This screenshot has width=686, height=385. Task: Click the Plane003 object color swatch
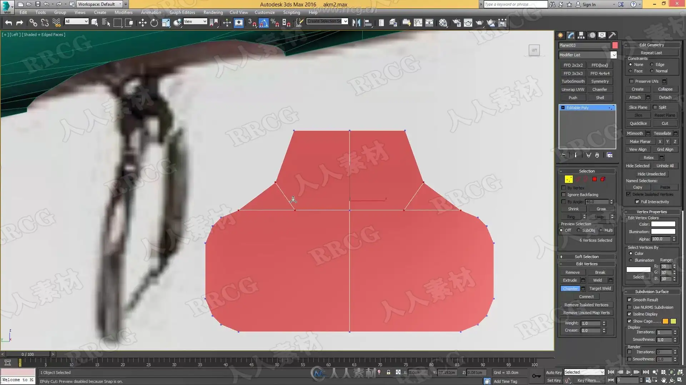click(615, 45)
